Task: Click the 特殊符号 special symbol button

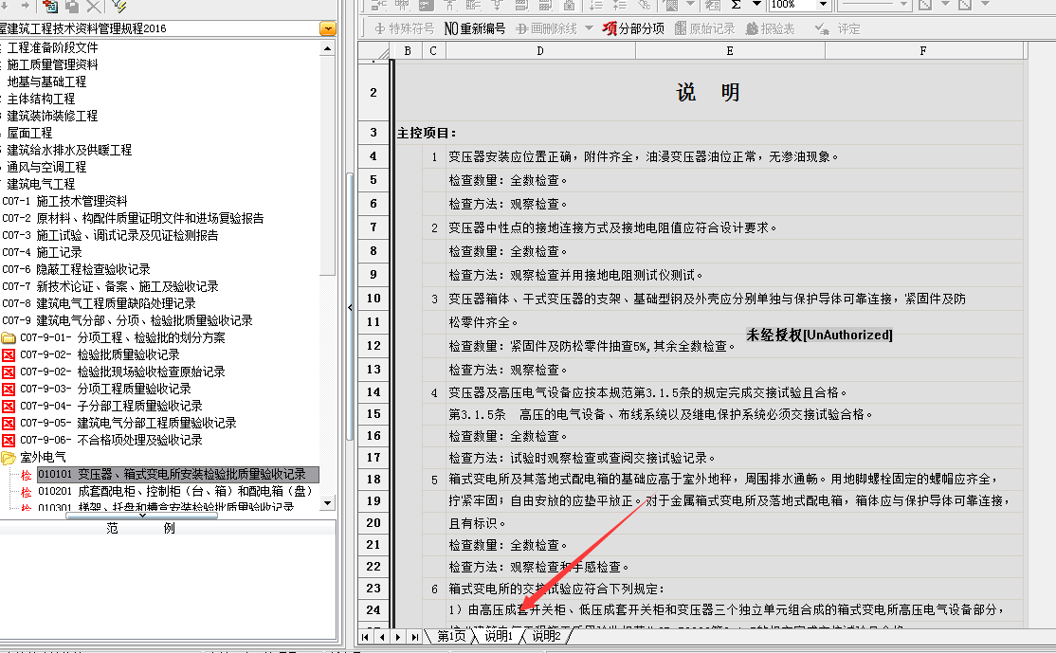Action: click(405, 28)
